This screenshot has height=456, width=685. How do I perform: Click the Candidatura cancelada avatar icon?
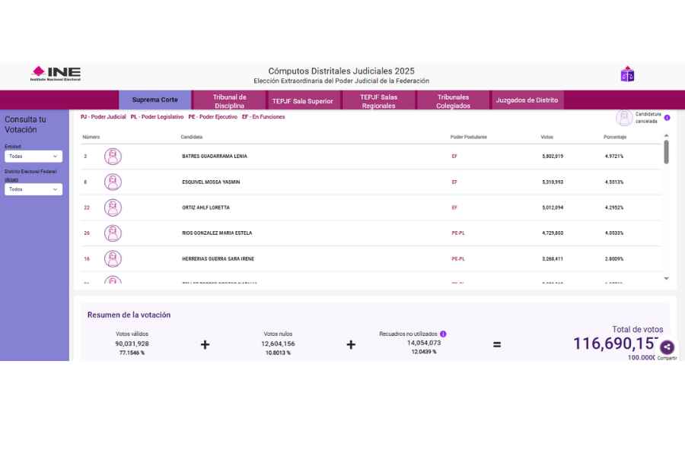(624, 118)
